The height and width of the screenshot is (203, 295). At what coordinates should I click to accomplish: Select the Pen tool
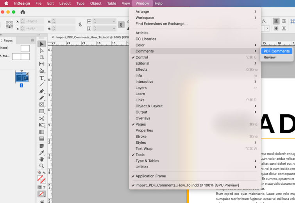click(41, 91)
